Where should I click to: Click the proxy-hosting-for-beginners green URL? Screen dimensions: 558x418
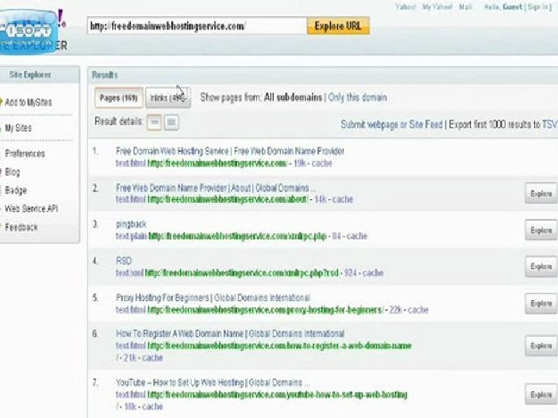266,310
